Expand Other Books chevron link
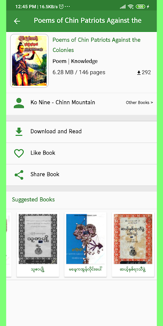 [x=139, y=102]
